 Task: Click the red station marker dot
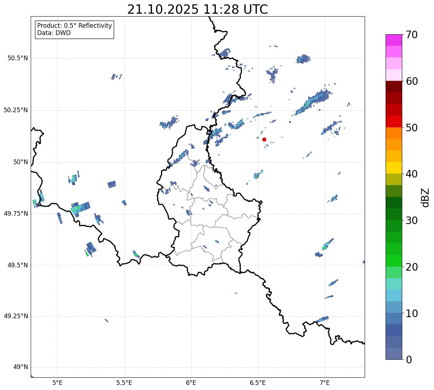pos(264,139)
